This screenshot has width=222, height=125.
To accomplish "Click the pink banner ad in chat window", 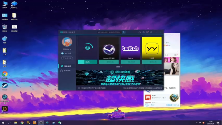I will (x=171, y=60).
